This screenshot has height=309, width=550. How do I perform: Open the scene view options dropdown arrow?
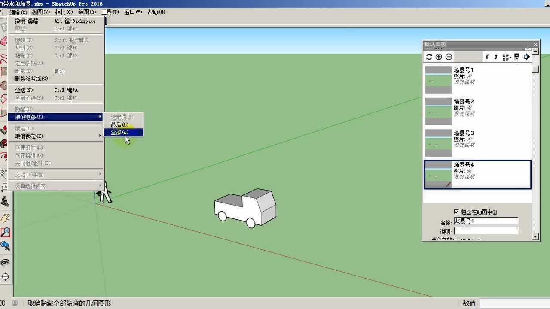click(x=507, y=57)
